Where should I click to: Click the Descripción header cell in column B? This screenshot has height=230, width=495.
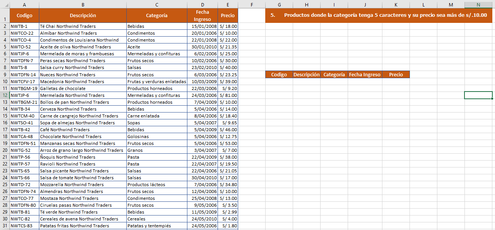[x=83, y=16]
